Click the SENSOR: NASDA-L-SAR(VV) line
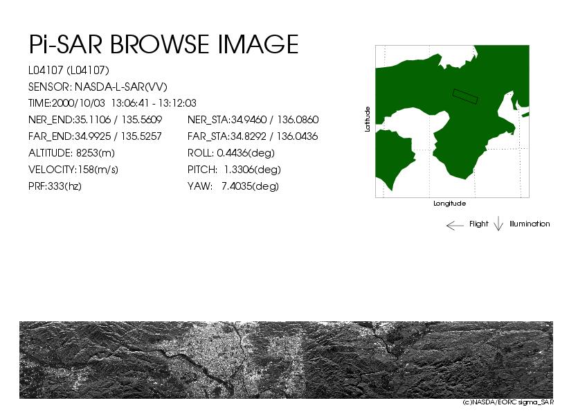Image resolution: width=569 pixels, height=412 pixels. (98, 87)
